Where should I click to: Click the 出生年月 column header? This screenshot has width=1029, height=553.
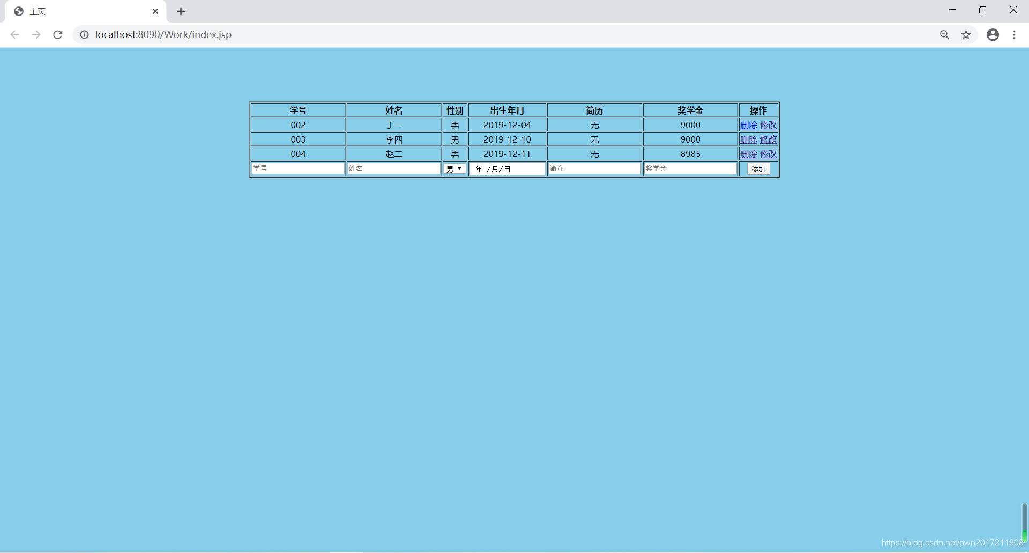(x=507, y=110)
